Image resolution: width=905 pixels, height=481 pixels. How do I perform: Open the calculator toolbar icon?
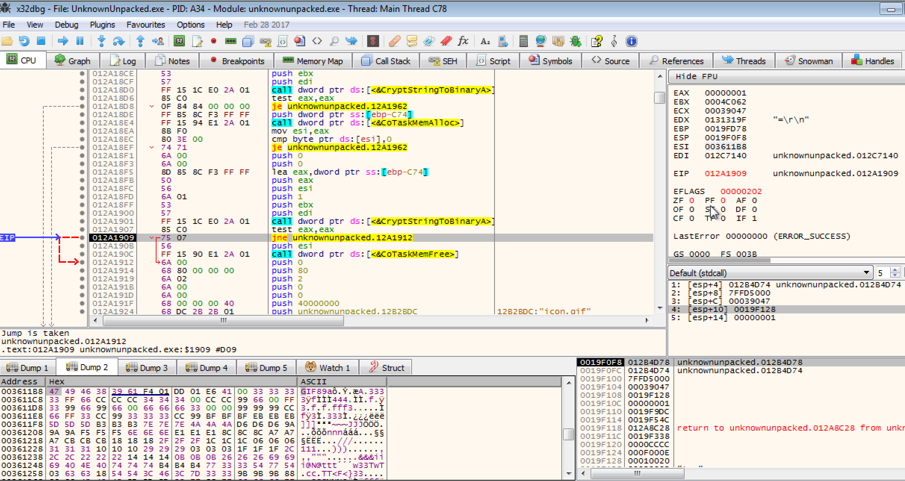coord(523,41)
